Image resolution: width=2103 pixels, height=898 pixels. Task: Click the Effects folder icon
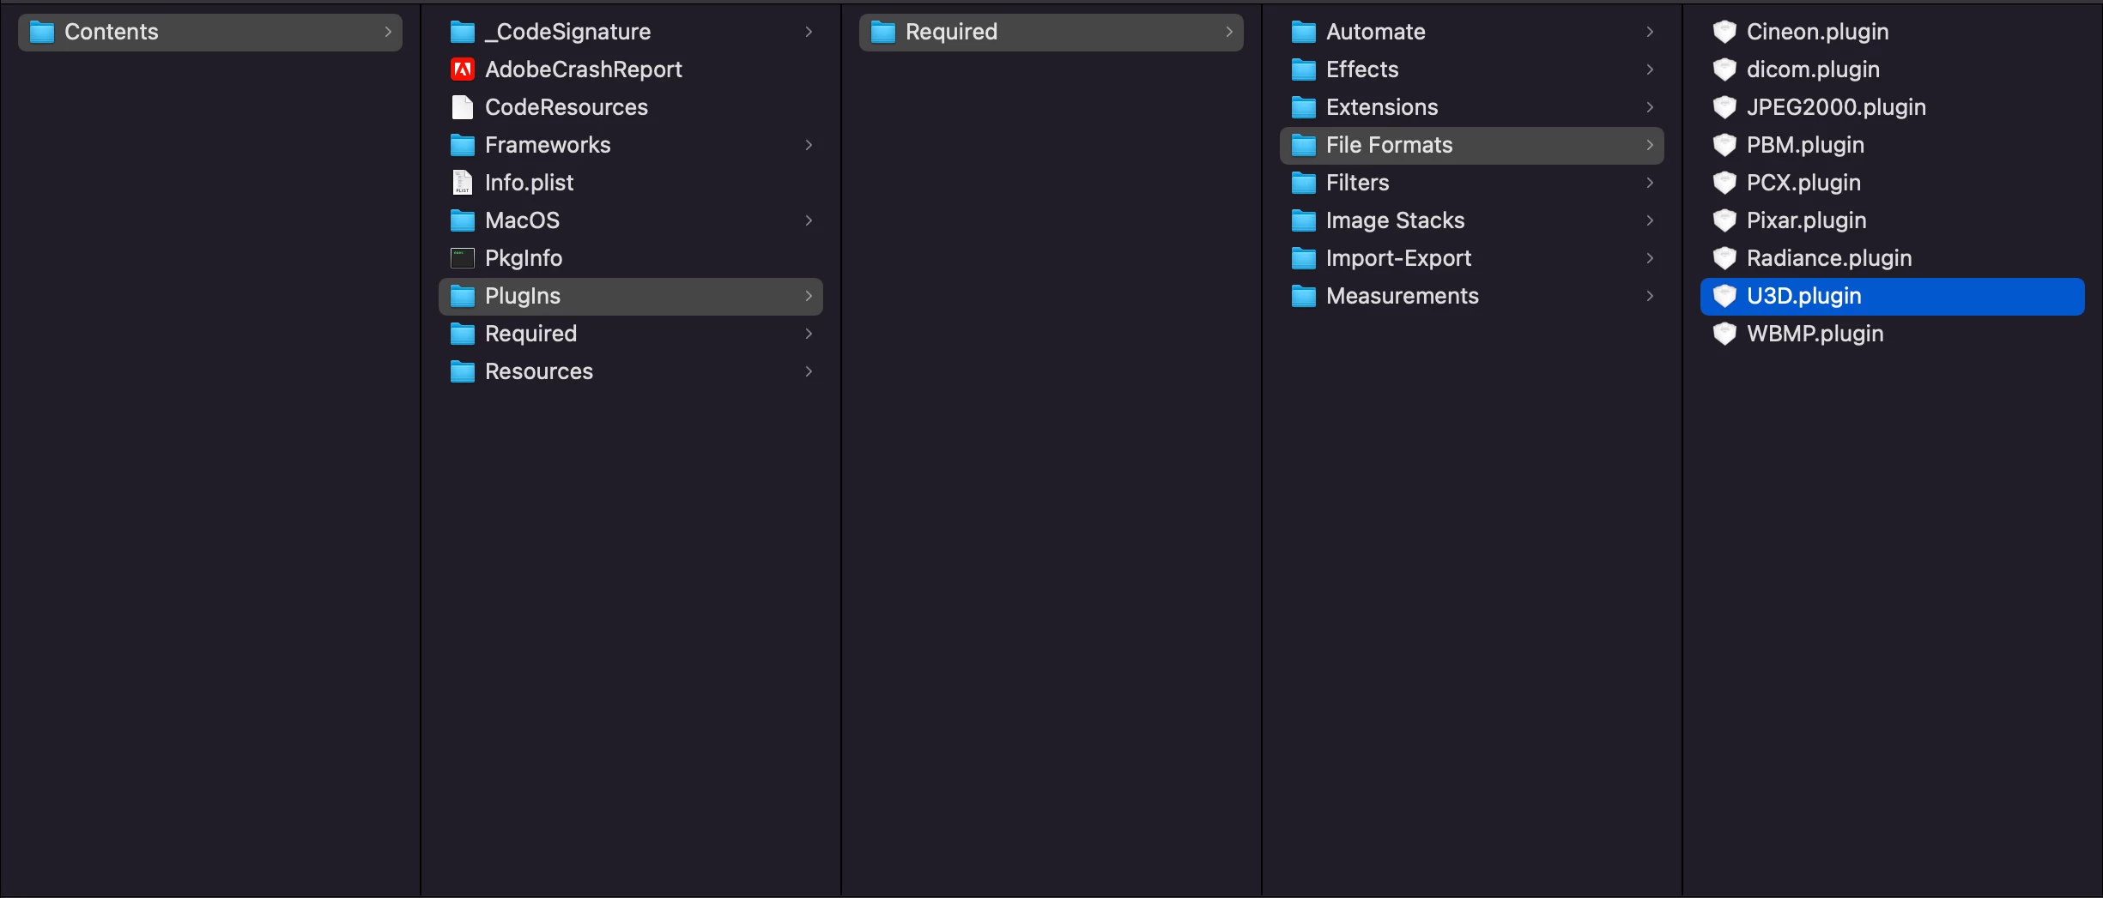(1304, 70)
